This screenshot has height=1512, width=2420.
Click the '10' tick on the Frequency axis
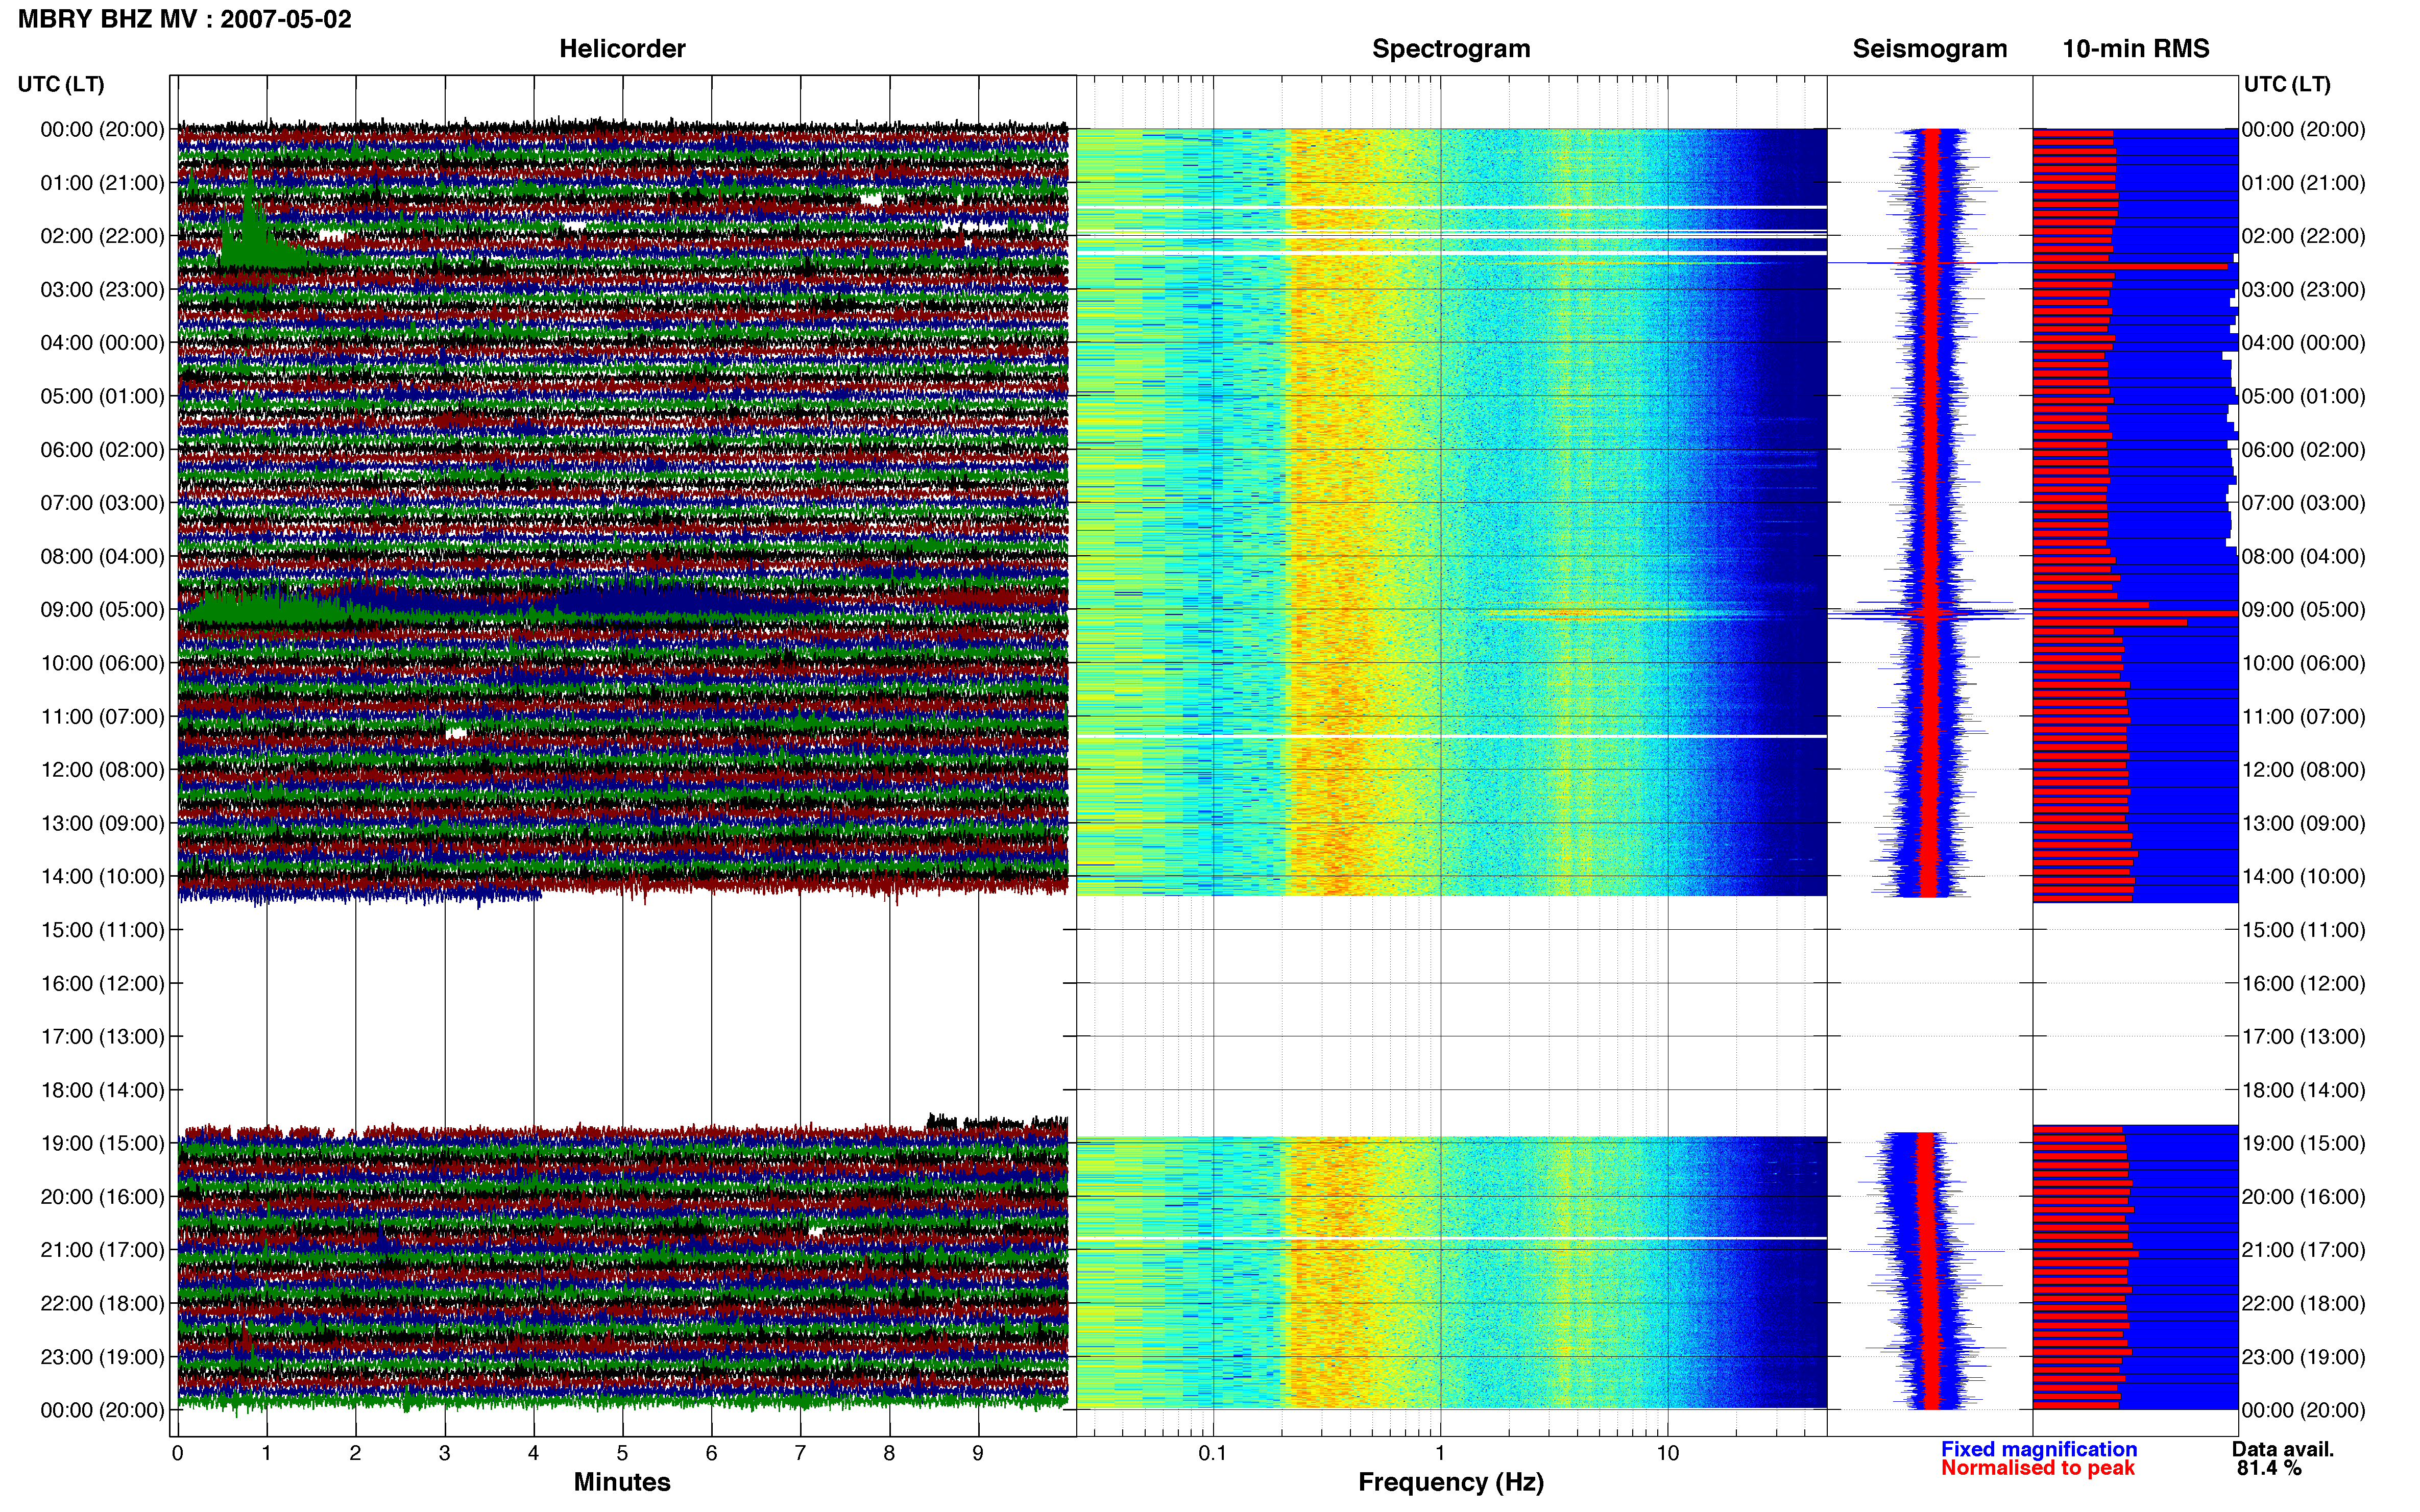coord(1667,1454)
